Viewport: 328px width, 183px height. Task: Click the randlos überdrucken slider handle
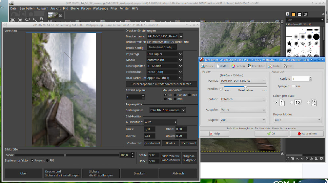click(245, 87)
